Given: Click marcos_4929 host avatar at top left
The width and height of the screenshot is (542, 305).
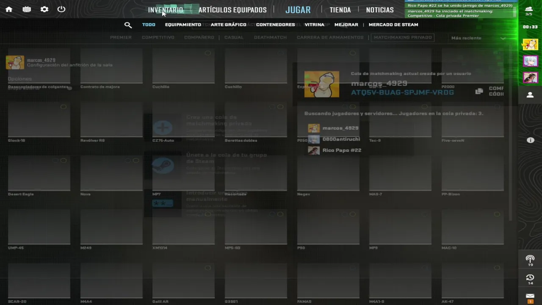Looking at the screenshot, I should click(15, 62).
